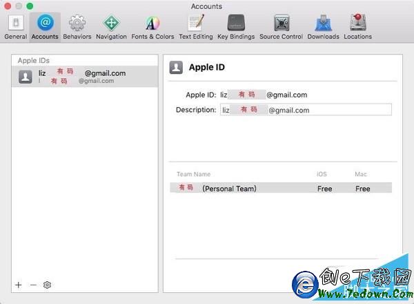This screenshot has height=304, width=414.
Task: Click the iOS Free cell in team row
Action: (324, 189)
